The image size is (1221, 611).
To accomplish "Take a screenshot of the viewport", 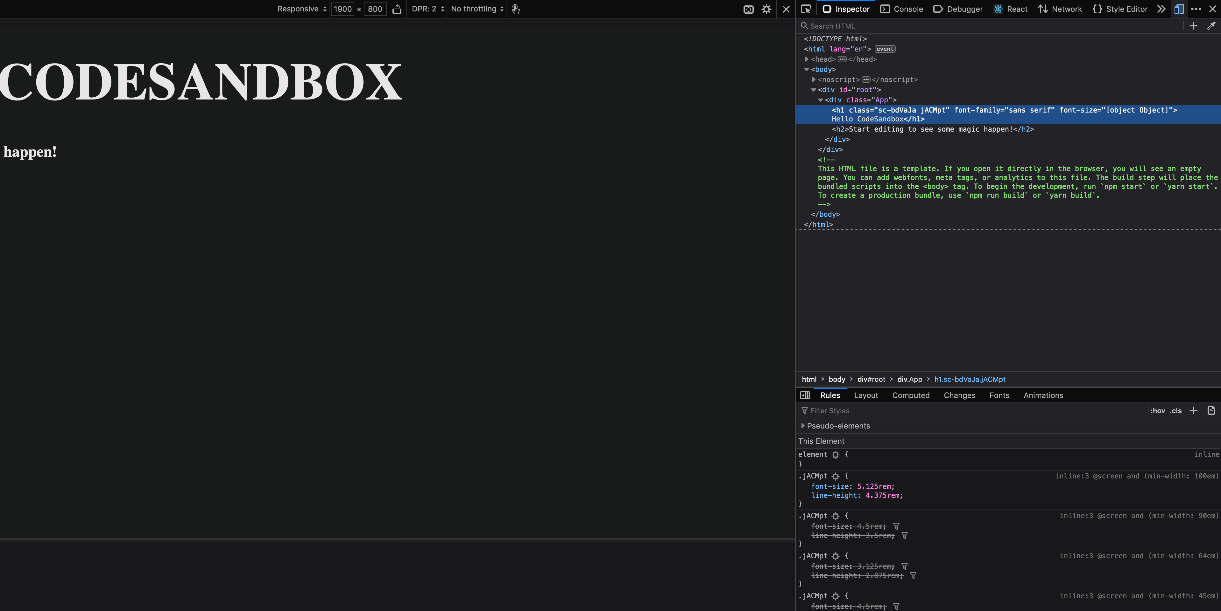I will pyautogui.click(x=748, y=9).
